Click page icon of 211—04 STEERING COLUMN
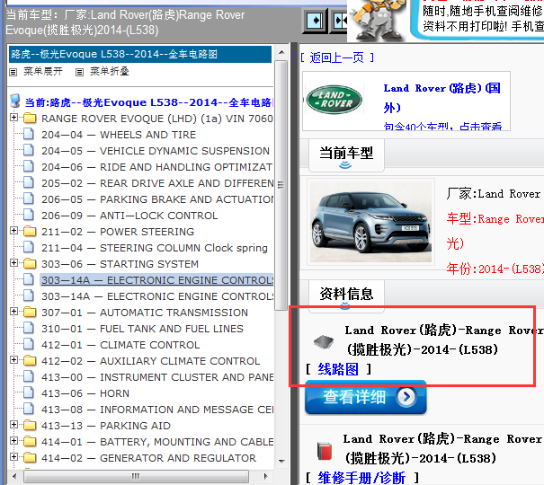 (x=29, y=247)
